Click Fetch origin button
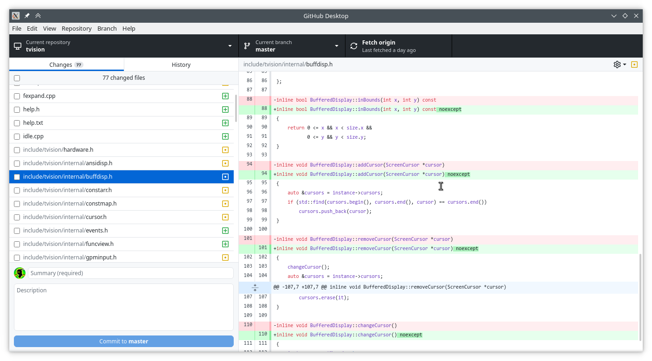652x361 pixels. coord(399,46)
